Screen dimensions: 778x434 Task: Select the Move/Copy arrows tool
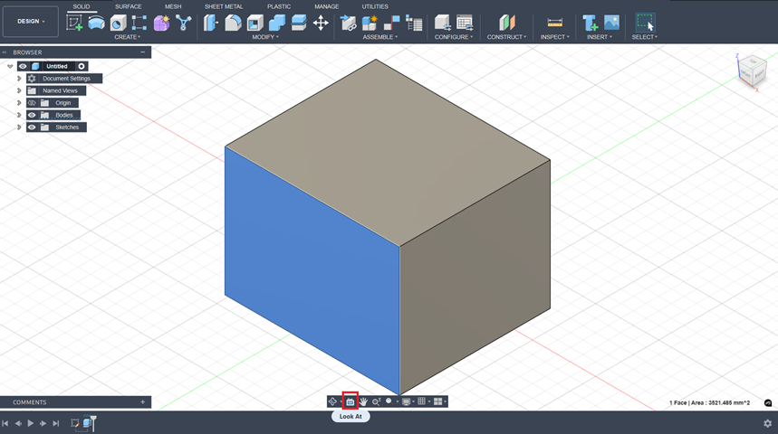pyautogui.click(x=321, y=23)
